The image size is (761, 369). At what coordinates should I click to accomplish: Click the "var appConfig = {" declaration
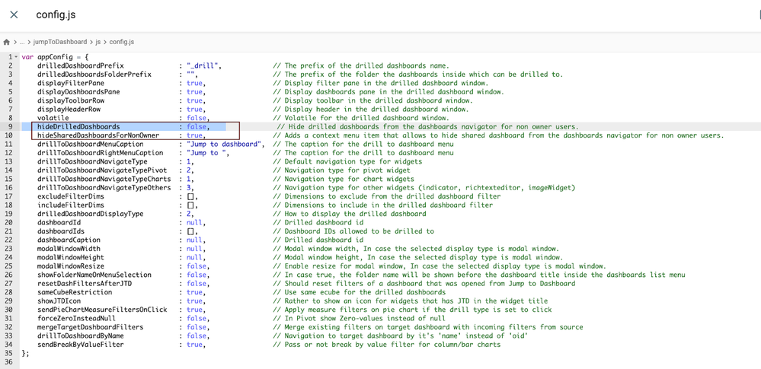(x=55, y=57)
